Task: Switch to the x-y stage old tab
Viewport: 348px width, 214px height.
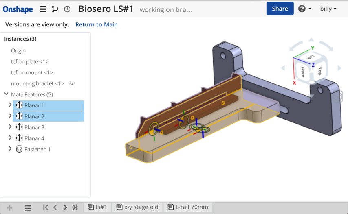Action: [137, 207]
